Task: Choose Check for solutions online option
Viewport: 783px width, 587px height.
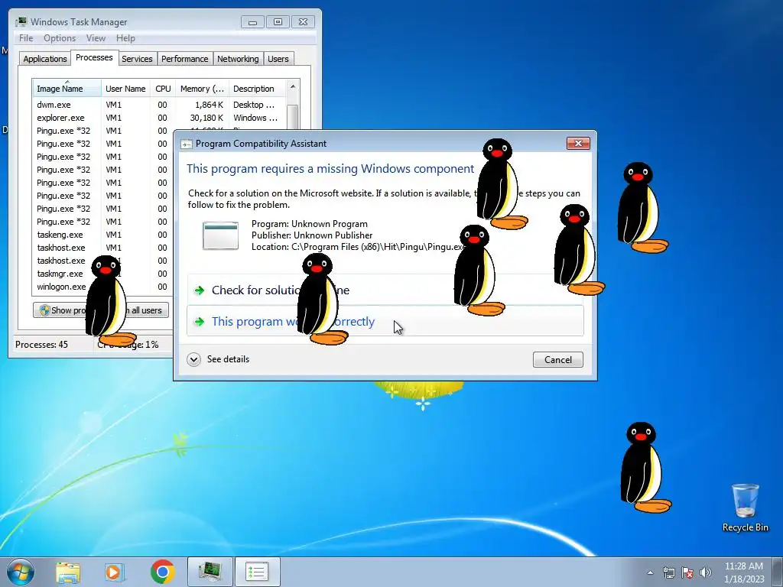Action: coord(385,290)
